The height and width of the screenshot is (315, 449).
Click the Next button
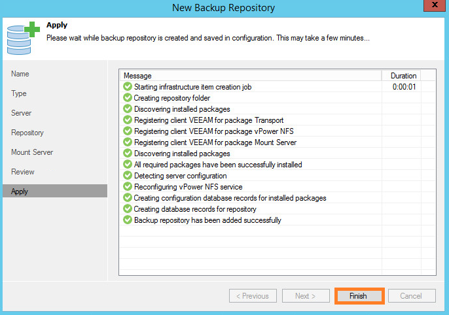pyautogui.click(x=306, y=296)
